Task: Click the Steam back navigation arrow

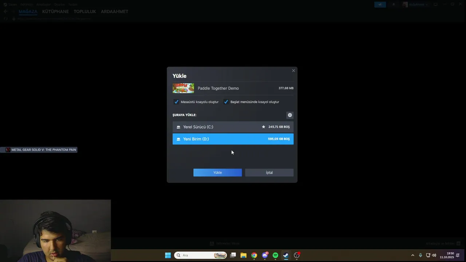Action: [x=5, y=12]
